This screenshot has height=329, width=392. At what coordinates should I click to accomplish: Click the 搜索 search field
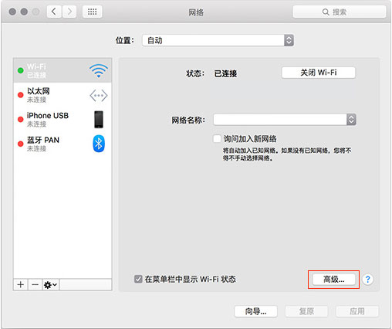[340, 12]
